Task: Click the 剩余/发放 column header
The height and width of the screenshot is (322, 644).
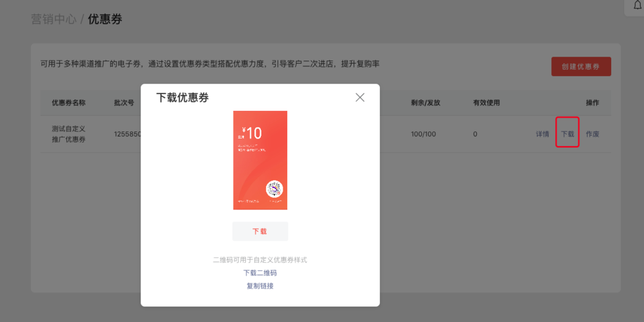Action: tap(426, 103)
